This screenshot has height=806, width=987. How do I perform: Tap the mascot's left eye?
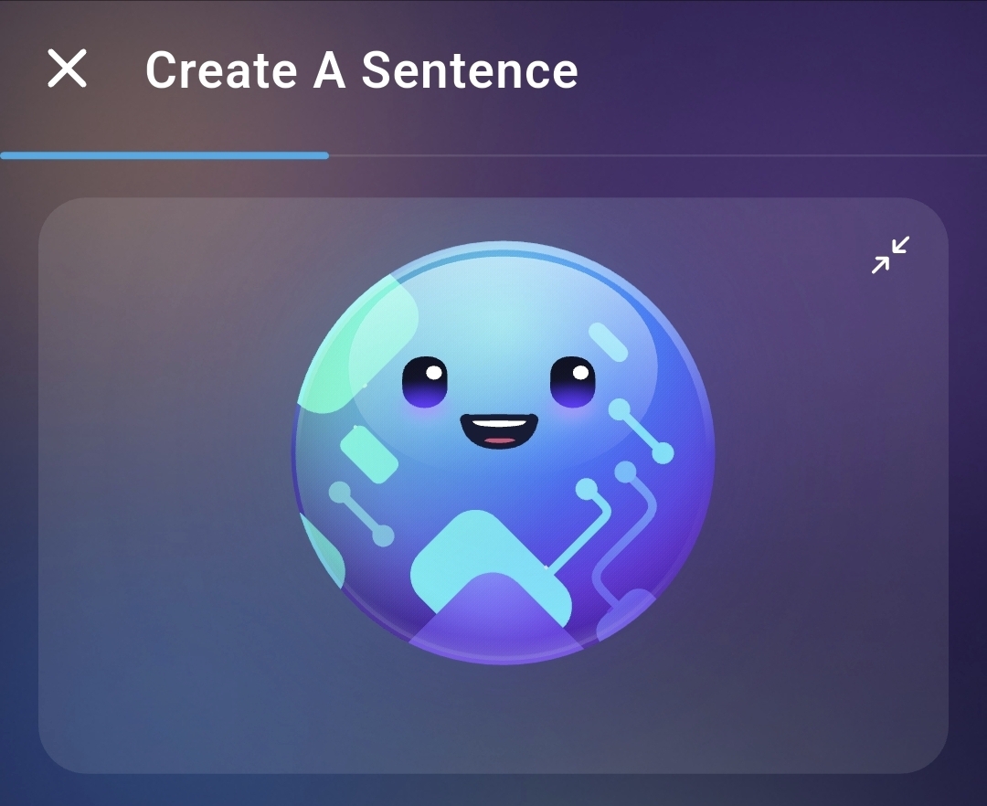(425, 382)
